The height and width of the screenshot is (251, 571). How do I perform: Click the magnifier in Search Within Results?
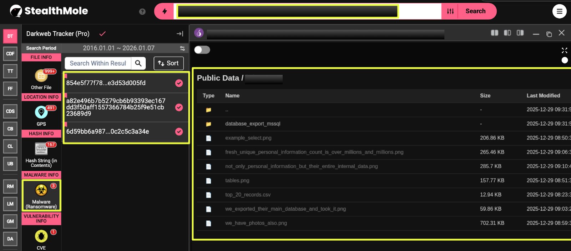pyautogui.click(x=138, y=63)
